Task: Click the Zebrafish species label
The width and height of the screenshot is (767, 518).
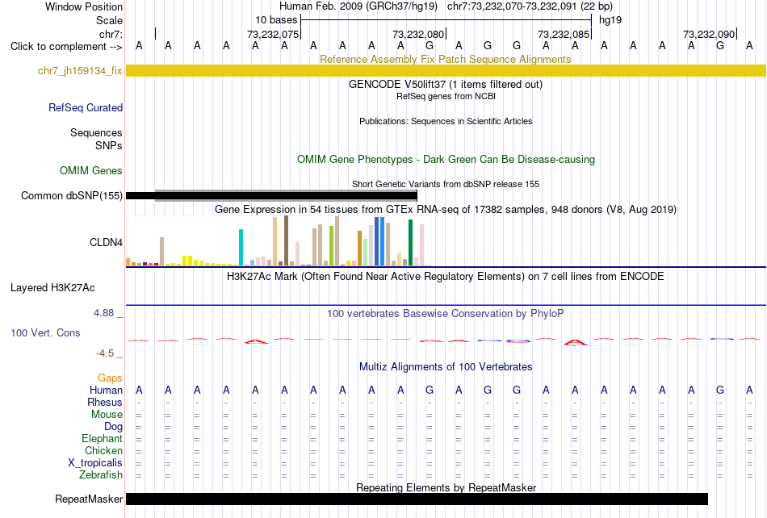Action: [101, 474]
